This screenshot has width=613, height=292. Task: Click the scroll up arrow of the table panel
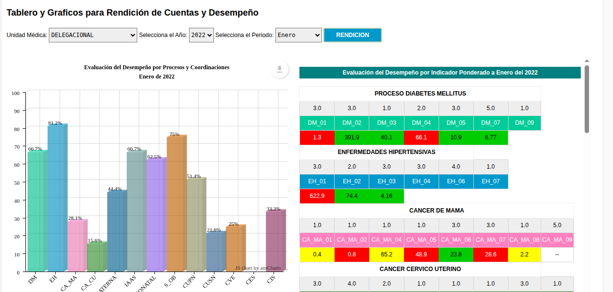[x=587, y=61]
